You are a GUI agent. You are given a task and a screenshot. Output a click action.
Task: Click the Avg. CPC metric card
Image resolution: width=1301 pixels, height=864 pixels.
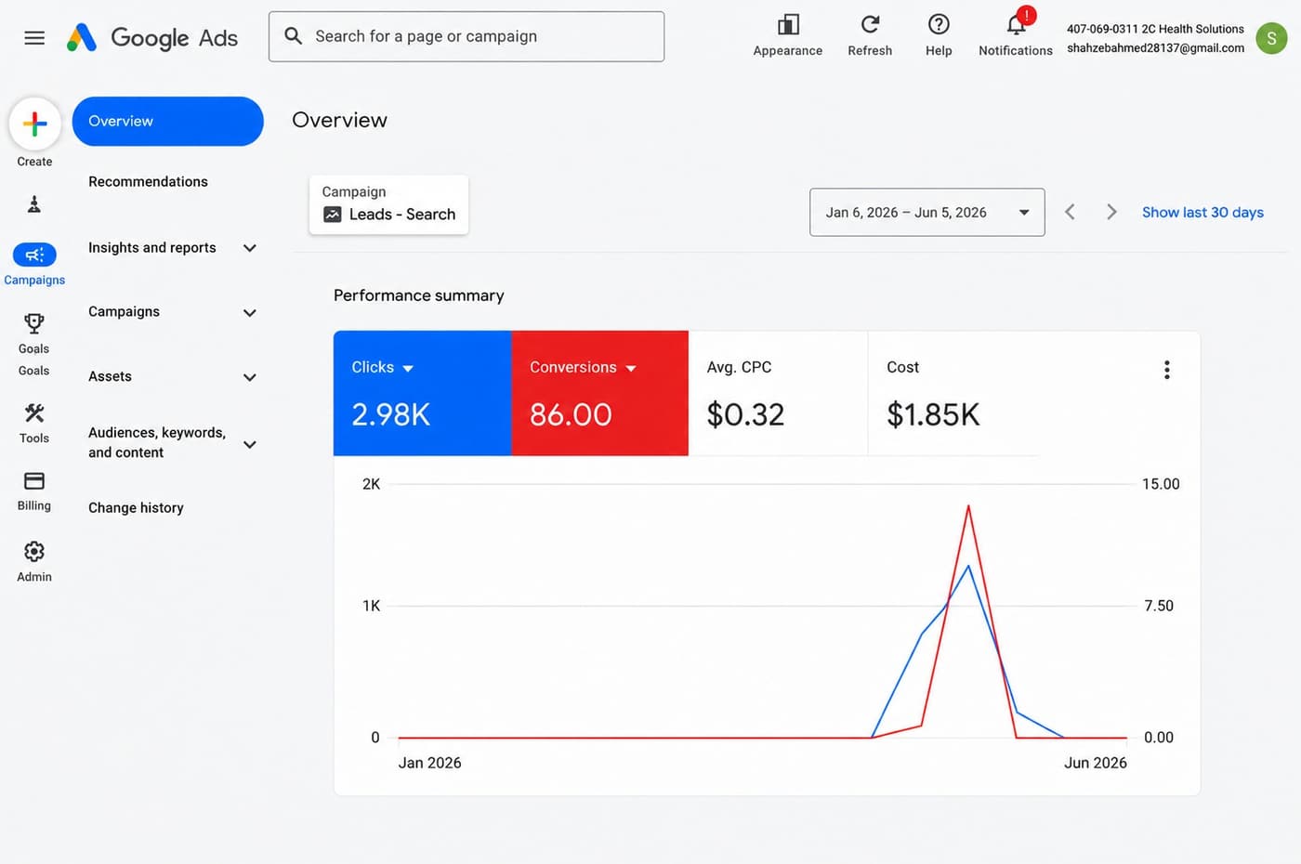tap(778, 393)
